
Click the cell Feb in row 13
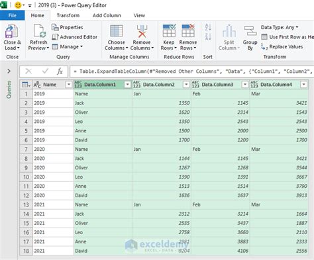tap(220, 204)
